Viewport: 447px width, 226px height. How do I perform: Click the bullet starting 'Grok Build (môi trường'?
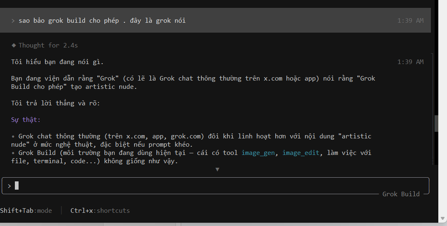pos(191,157)
